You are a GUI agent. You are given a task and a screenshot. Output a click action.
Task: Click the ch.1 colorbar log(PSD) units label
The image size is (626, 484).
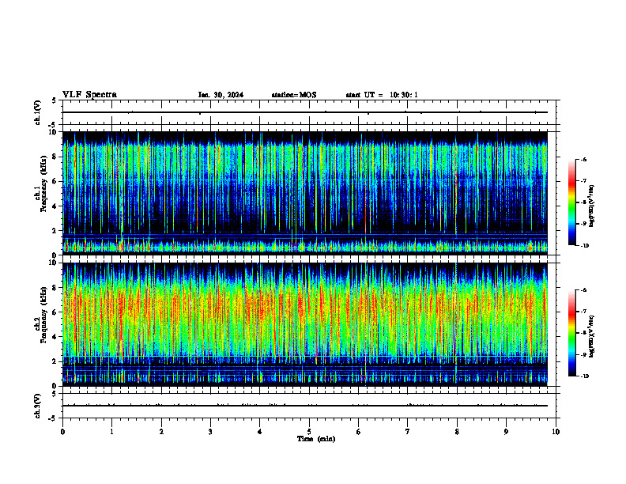coord(591,206)
